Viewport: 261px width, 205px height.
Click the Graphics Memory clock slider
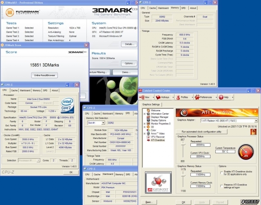[183, 176]
